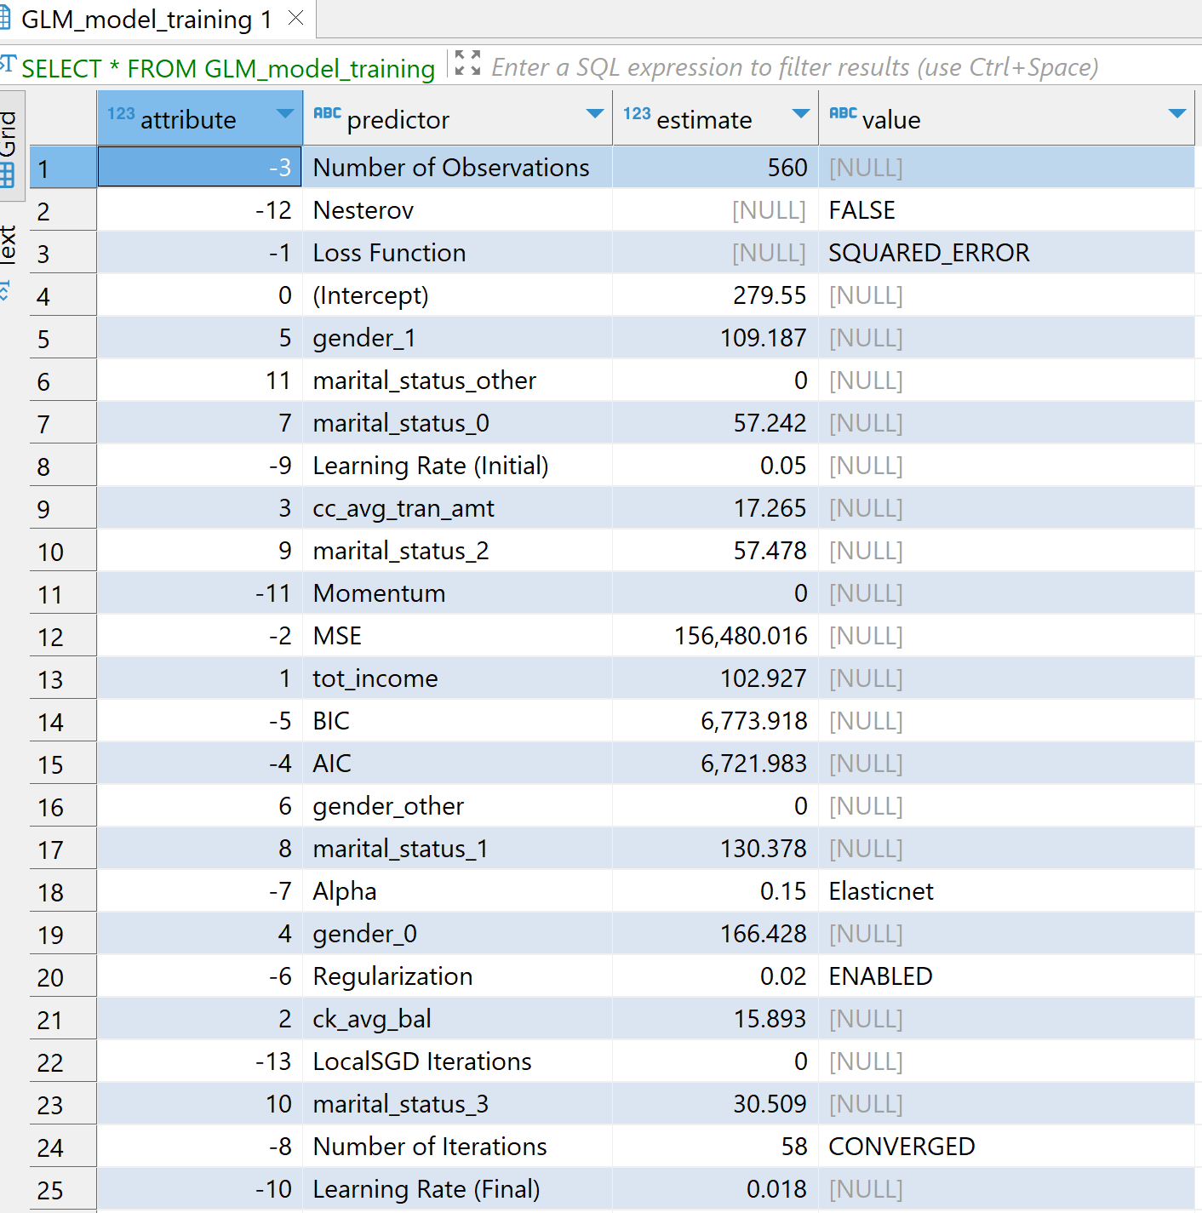Viewport: 1202px width, 1213px height.
Task: Select the 'AIC' predictor cell
Action: pyautogui.click(x=458, y=764)
